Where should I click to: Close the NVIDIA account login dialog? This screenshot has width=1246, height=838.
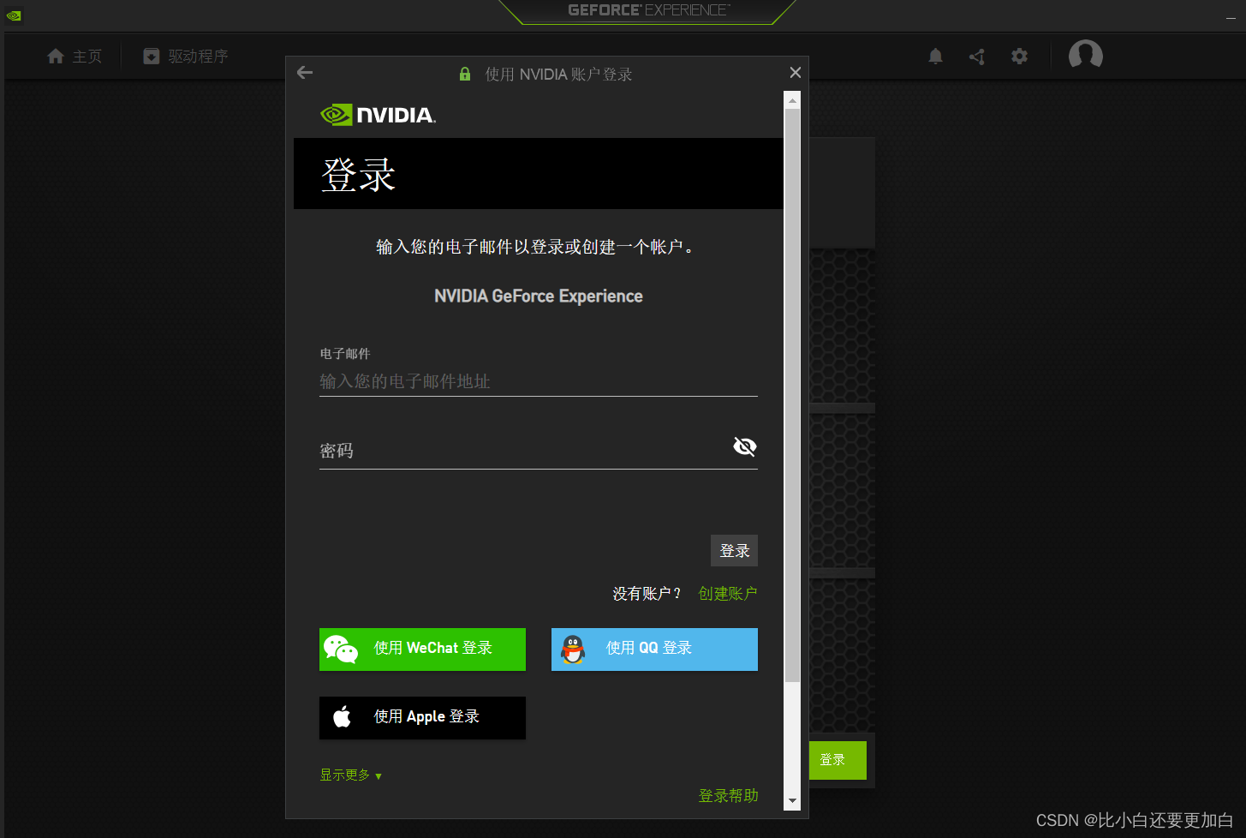pyautogui.click(x=796, y=73)
